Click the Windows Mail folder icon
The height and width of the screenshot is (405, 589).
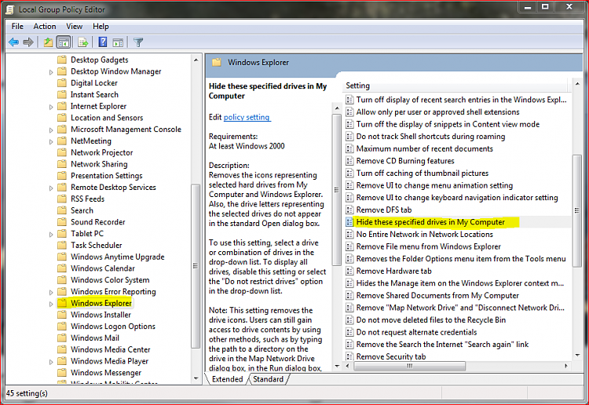point(62,338)
